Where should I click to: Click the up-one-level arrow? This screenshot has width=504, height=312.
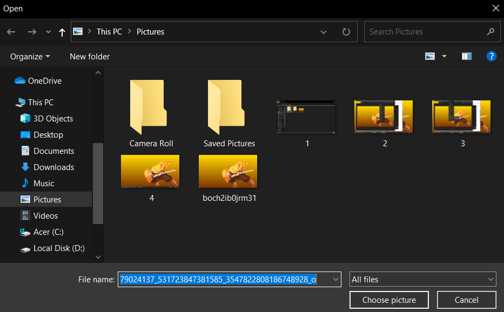click(x=62, y=32)
